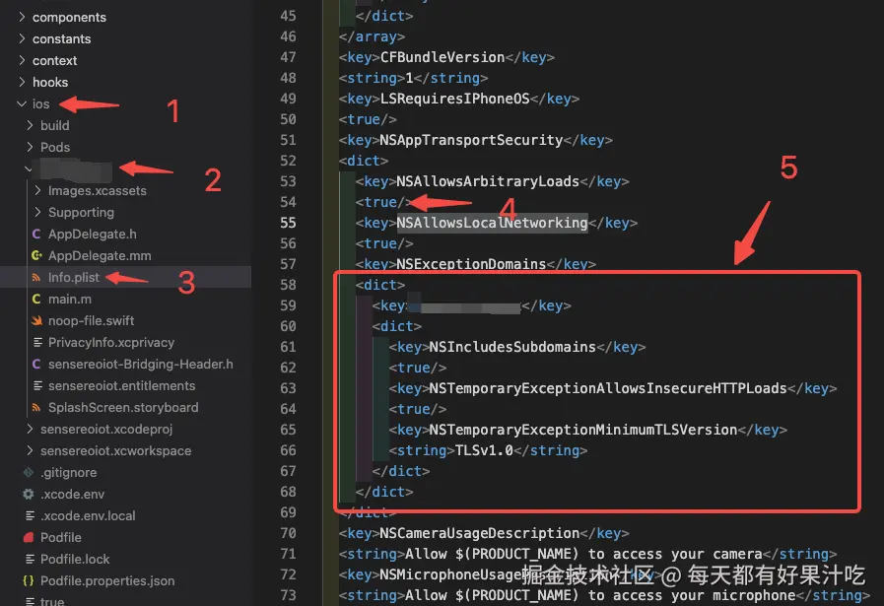This screenshot has height=606, width=884.
Task: Select the ios folder row
Action: (x=126, y=103)
